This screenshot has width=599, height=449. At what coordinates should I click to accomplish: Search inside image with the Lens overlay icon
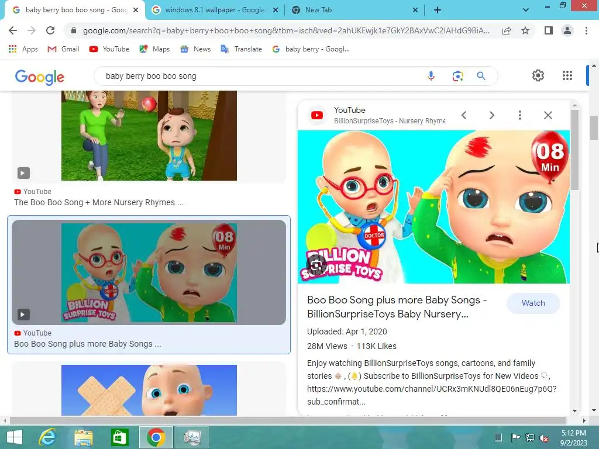316,264
